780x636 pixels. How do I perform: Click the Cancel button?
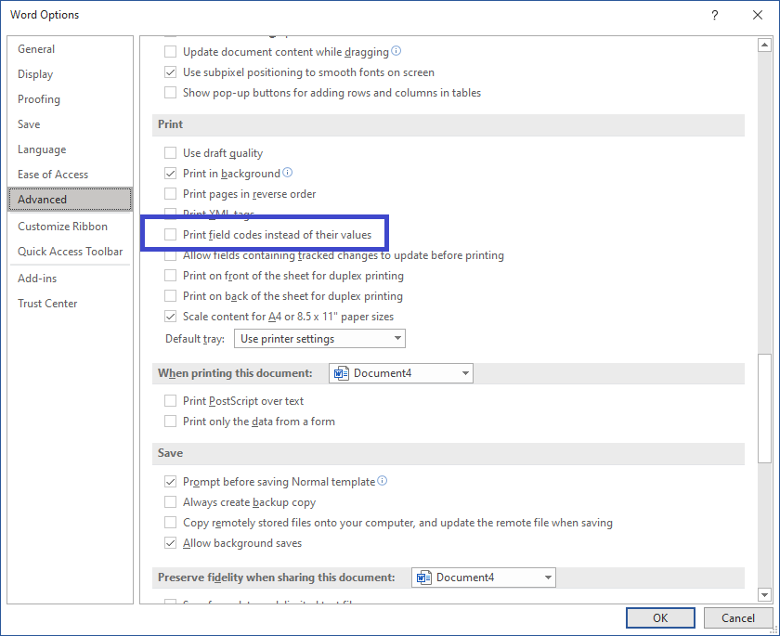point(737,617)
